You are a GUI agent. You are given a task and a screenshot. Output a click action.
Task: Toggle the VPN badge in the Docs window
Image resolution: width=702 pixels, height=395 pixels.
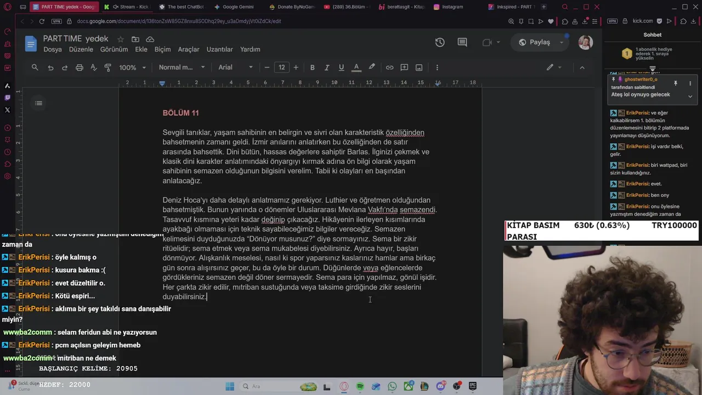[x=56, y=21]
